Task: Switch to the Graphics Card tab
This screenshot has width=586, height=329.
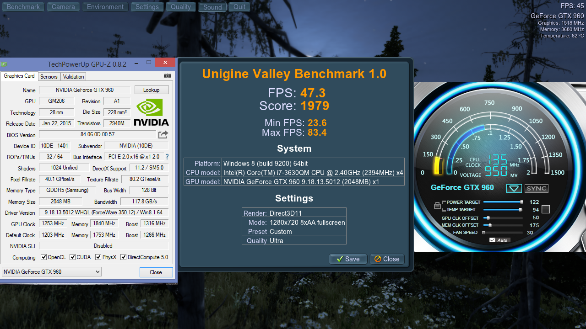Action: click(x=19, y=76)
